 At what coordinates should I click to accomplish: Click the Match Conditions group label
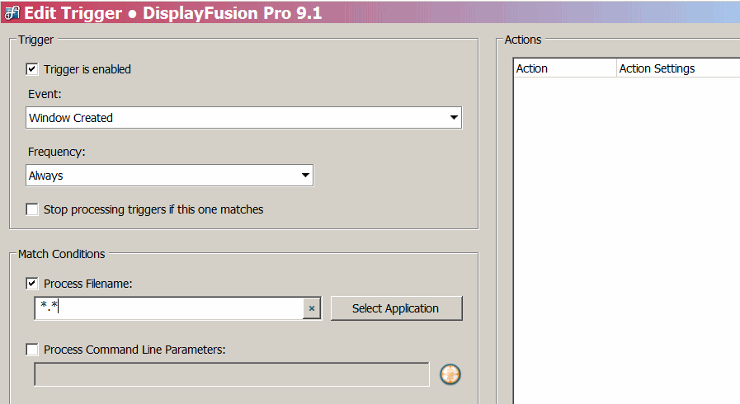[62, 254]
